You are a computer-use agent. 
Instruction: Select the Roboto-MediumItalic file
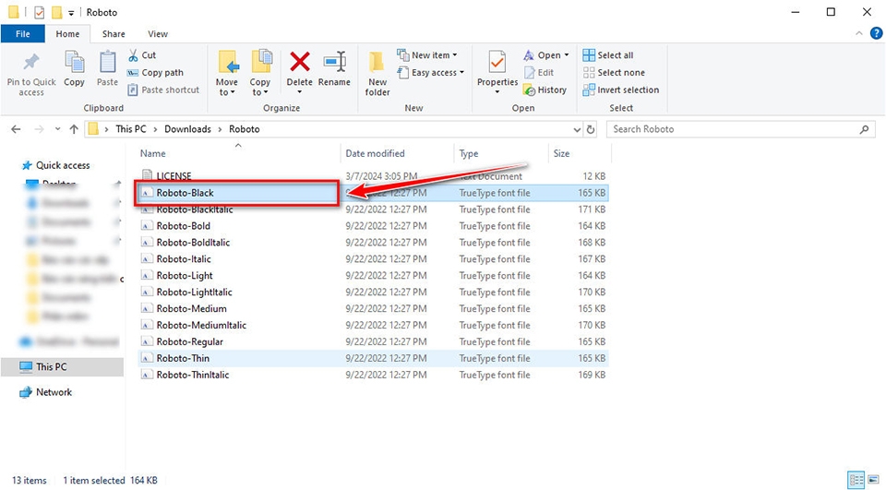pyautogui.click(x=373, y=325)
